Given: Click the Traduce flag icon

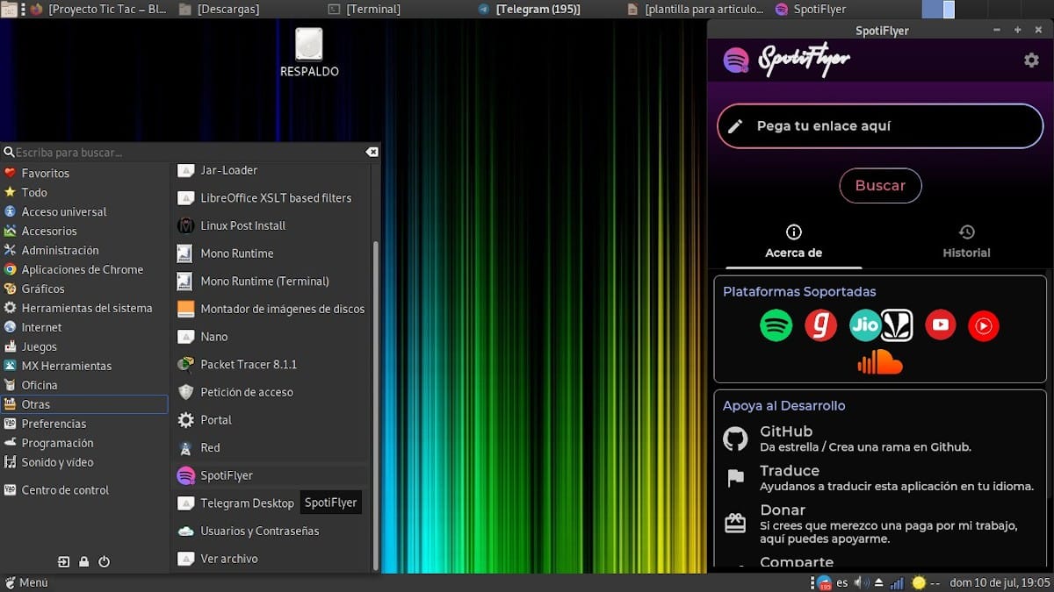Looking at the screenshot, I should point(735,478).
